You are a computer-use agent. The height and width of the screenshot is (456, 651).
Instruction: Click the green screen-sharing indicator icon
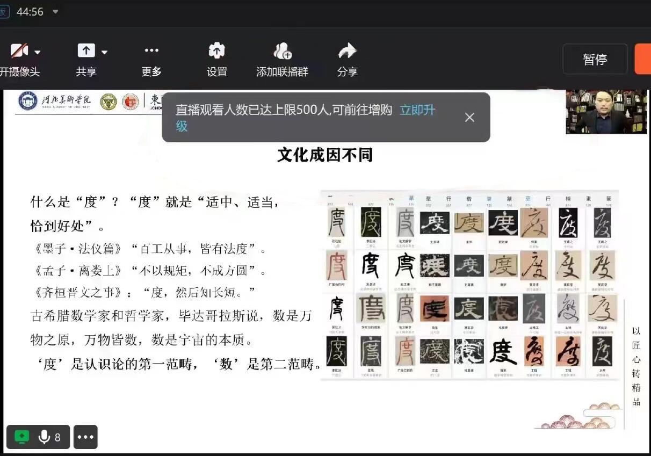click(x=21, y=437)
